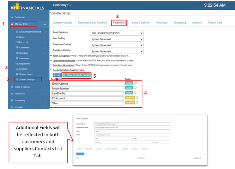Click the Save Contacts Details button
Screen dimensions: 235x169
coord(77,76)
